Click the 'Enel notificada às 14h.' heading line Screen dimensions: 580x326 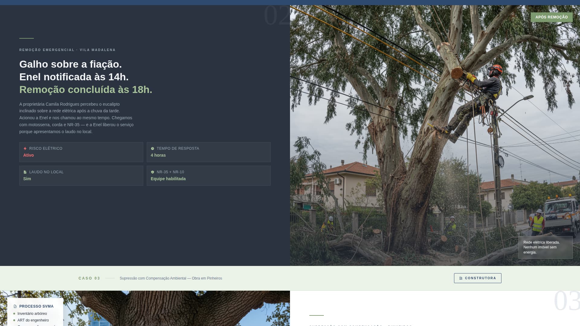pos(74,77)
